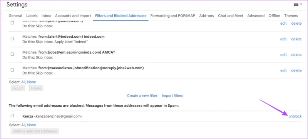This screenshot has width=308, height=139.
Task: Open the input tools keyboard dropdown
Action: [298, 5]
